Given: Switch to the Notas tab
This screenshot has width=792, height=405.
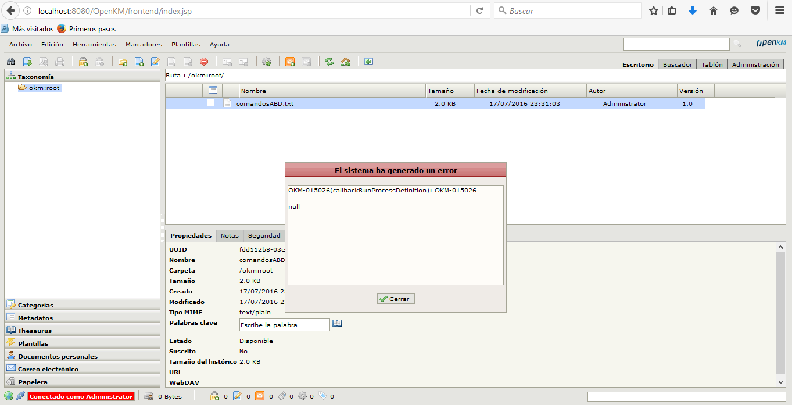Looking at the screenshot, I should (230, 235).
